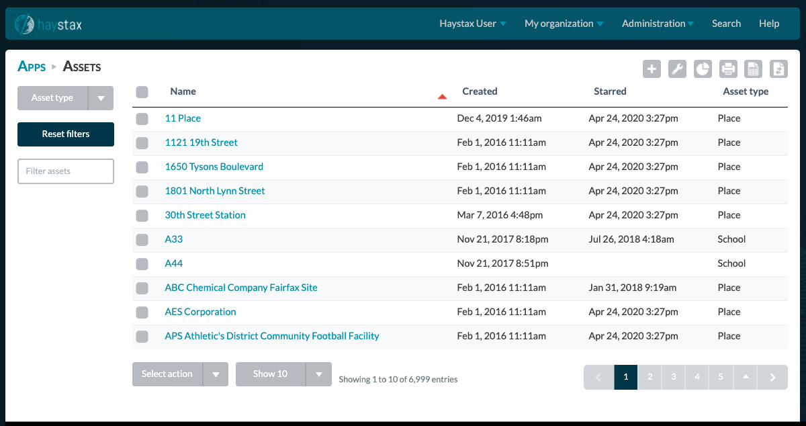The image size is (806, 426).
Task: Expand the Asset type dropdown arrow
Action: point(101,98)
